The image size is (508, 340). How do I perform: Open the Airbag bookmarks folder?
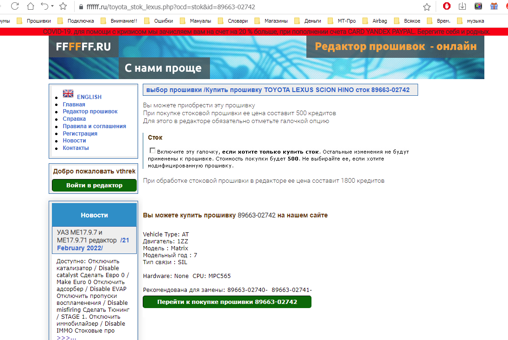click(x=375, y=21)
